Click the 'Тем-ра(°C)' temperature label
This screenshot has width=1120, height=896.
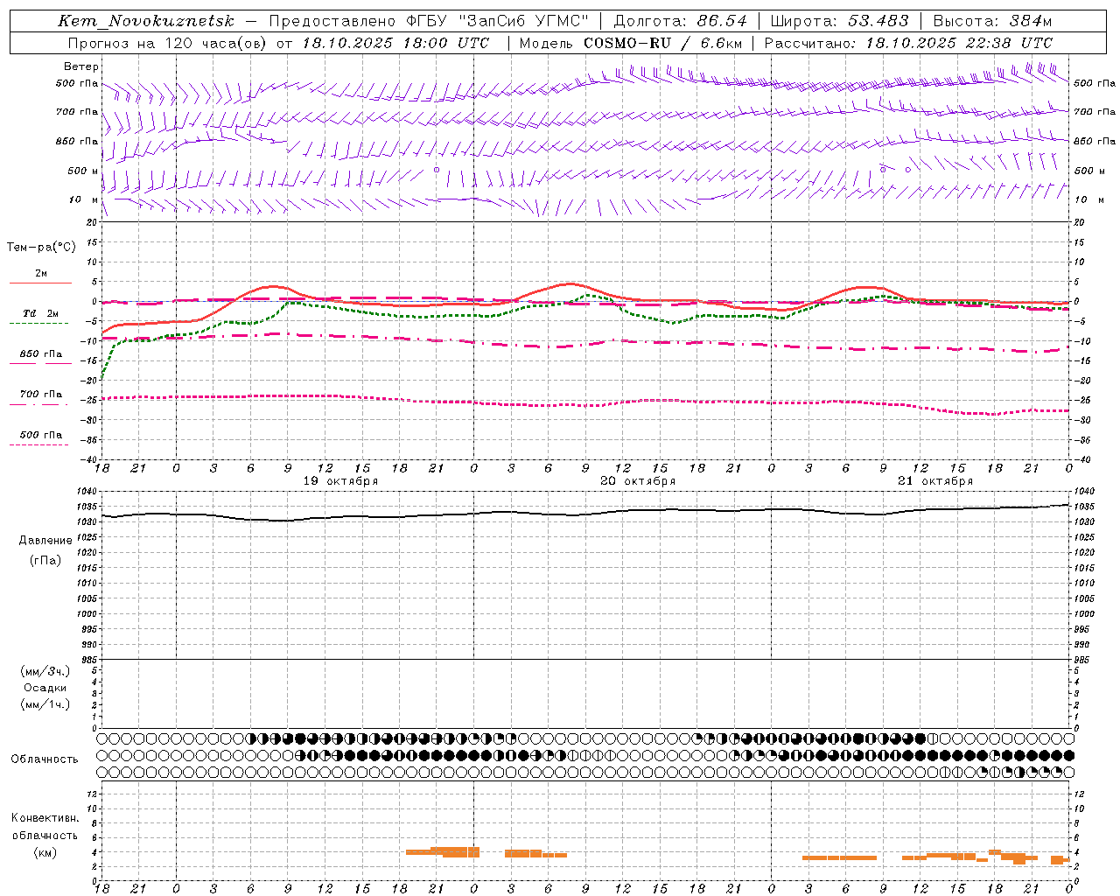point(41,248)
